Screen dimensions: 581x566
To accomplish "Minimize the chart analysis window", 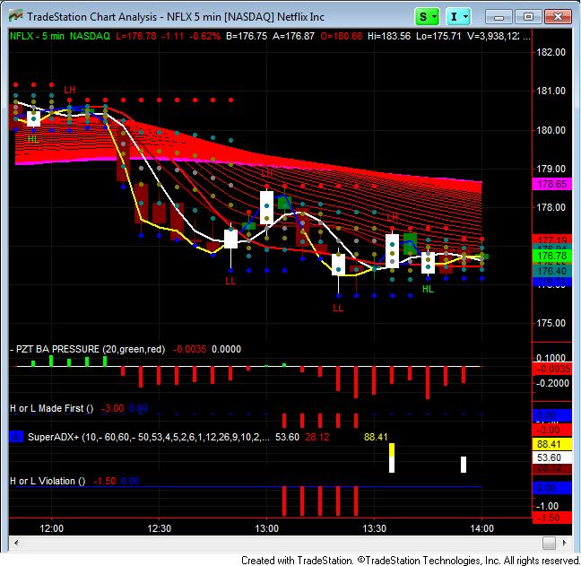I will tap(499, 17).
